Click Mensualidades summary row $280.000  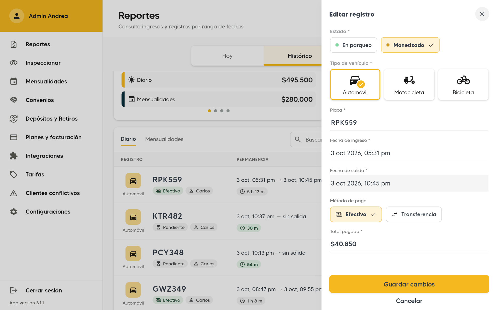tap(219, 99)
